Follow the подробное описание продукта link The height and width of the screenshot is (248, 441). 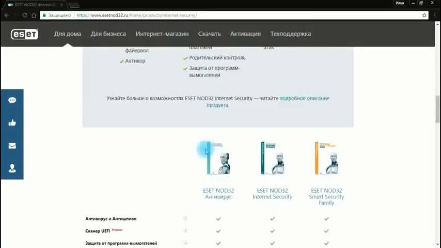(x=304, y=98)
